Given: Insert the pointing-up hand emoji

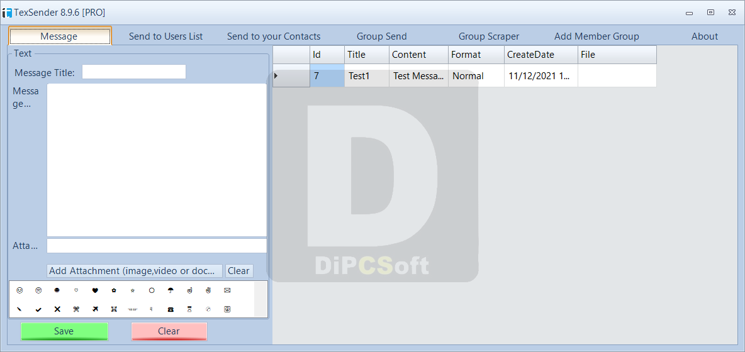Looking at the screenshot, I should [x=189, y=290].
